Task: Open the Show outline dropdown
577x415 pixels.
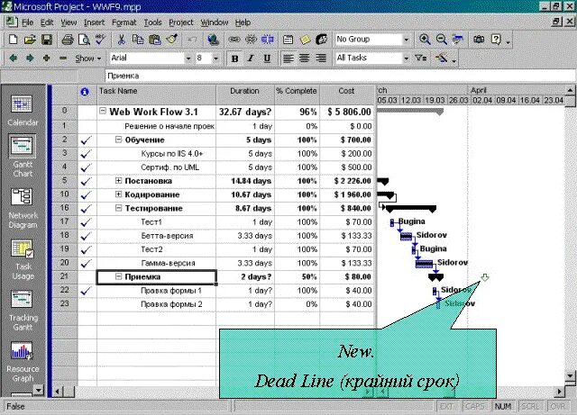Action: point(88,59)
